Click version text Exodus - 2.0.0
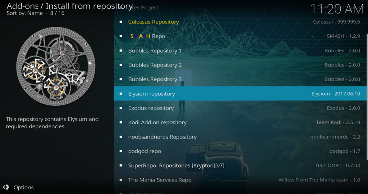 (x=343, y=108)
